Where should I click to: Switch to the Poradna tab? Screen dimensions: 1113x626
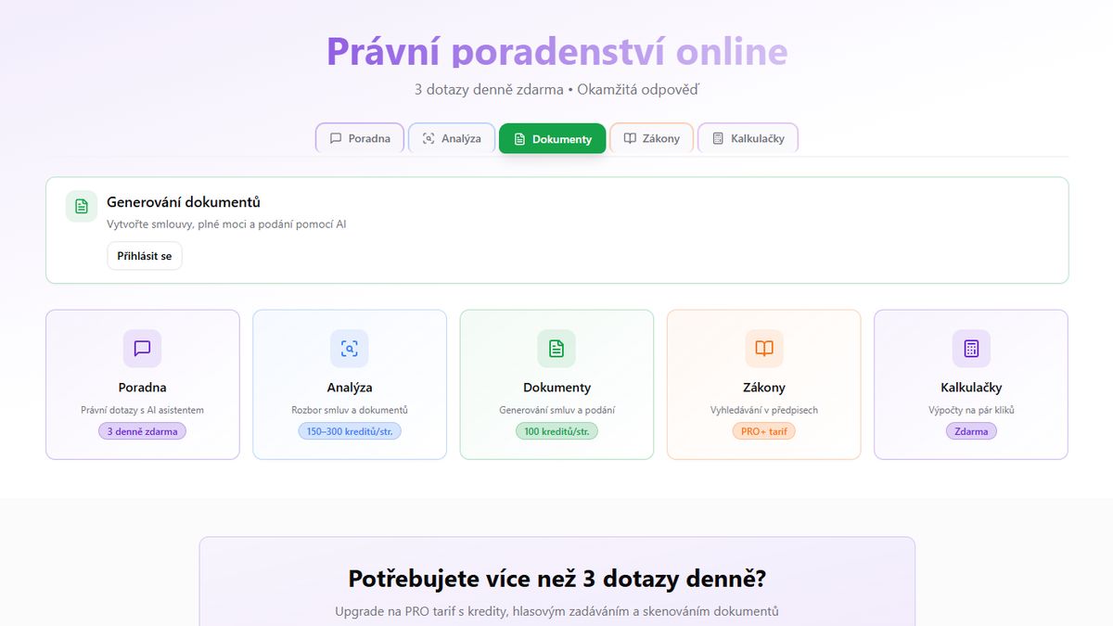tap(360, 139)
